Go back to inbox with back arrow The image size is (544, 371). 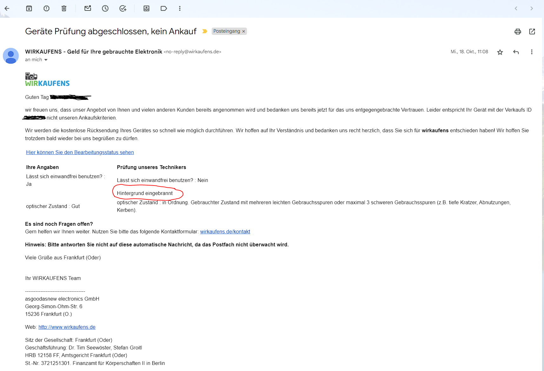click(7, 9)
